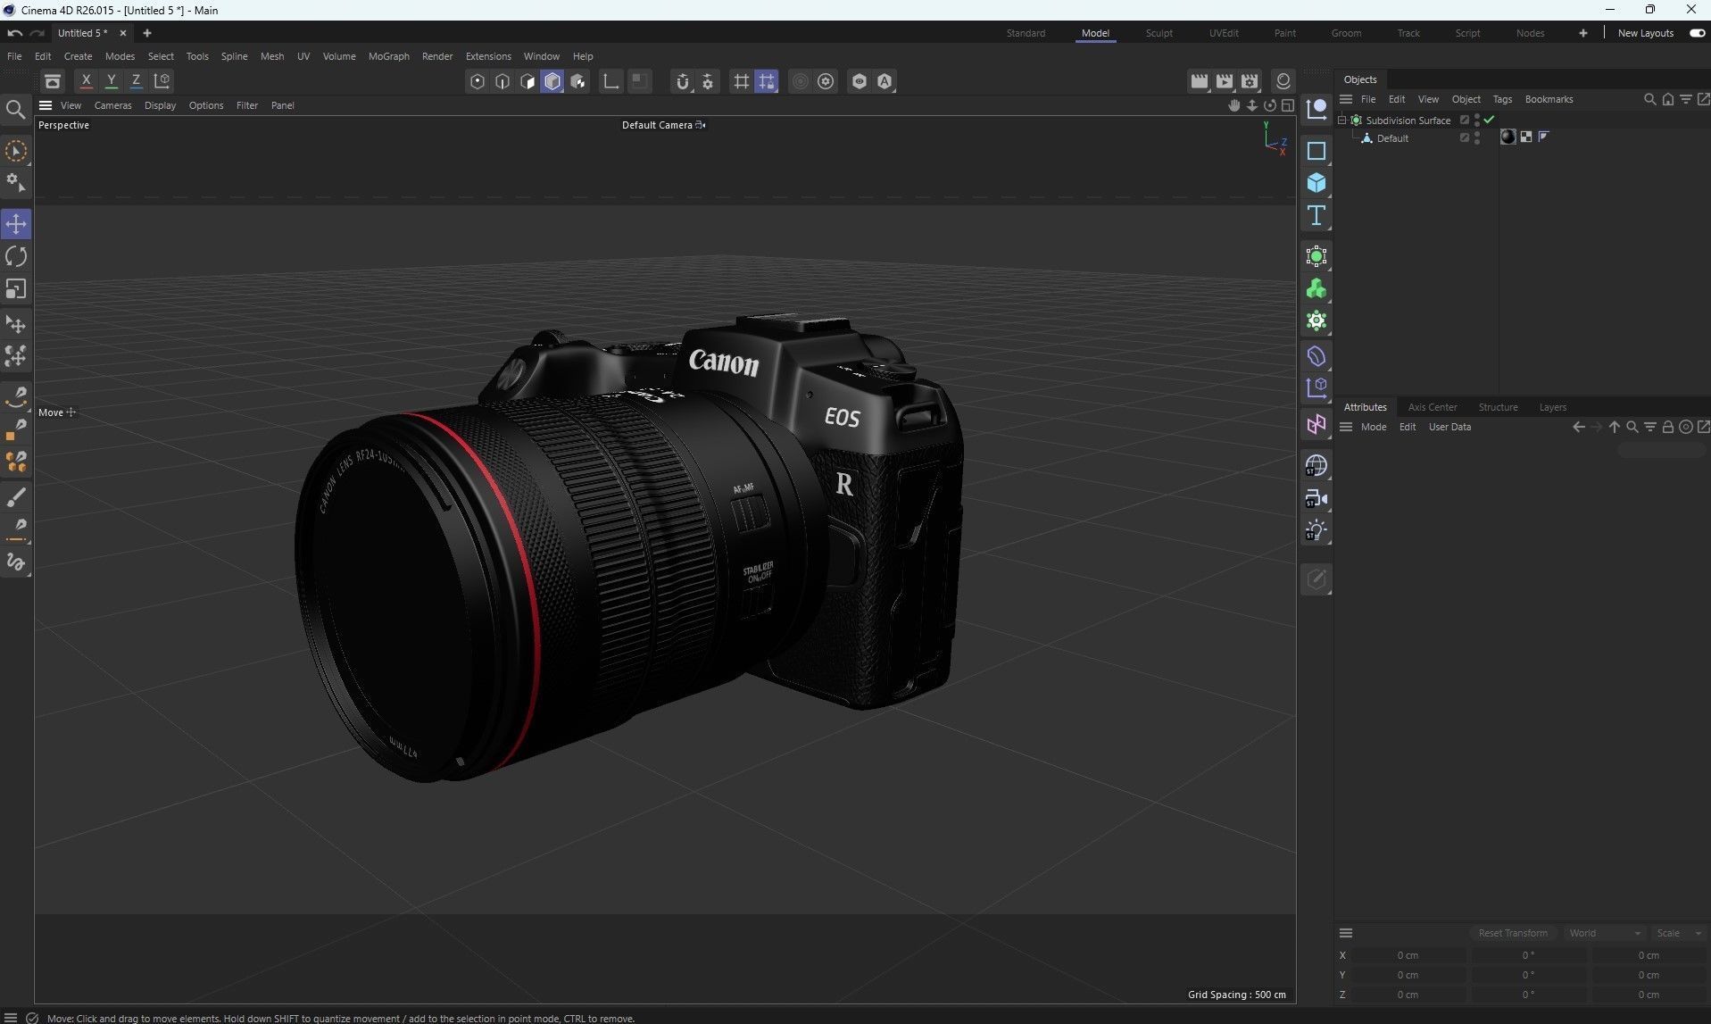
Task: Open the World coordinate dropdown
Action: pos(1604,933)
